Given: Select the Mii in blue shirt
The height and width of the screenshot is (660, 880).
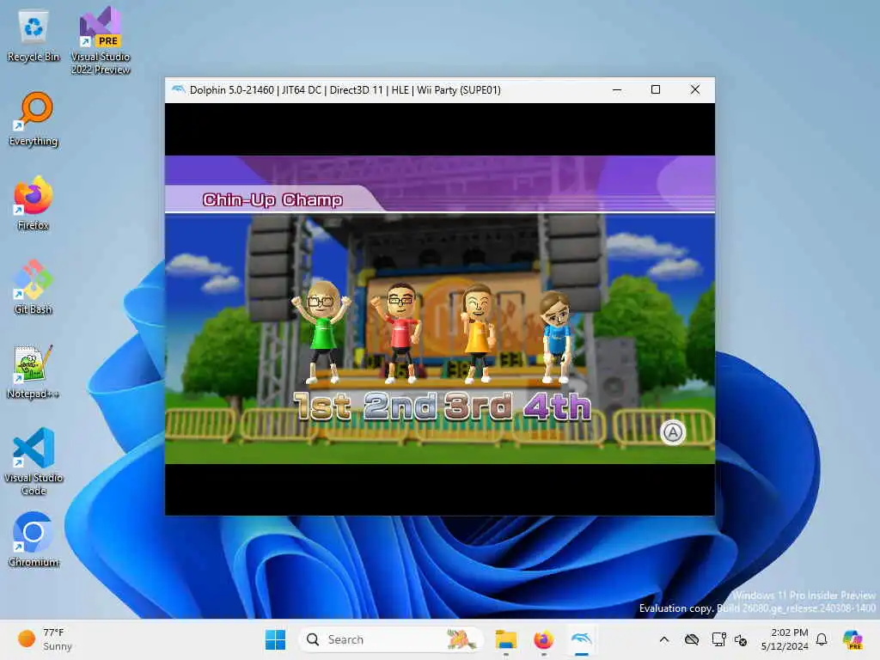Looking at the screenshot, I should (557, 337).
